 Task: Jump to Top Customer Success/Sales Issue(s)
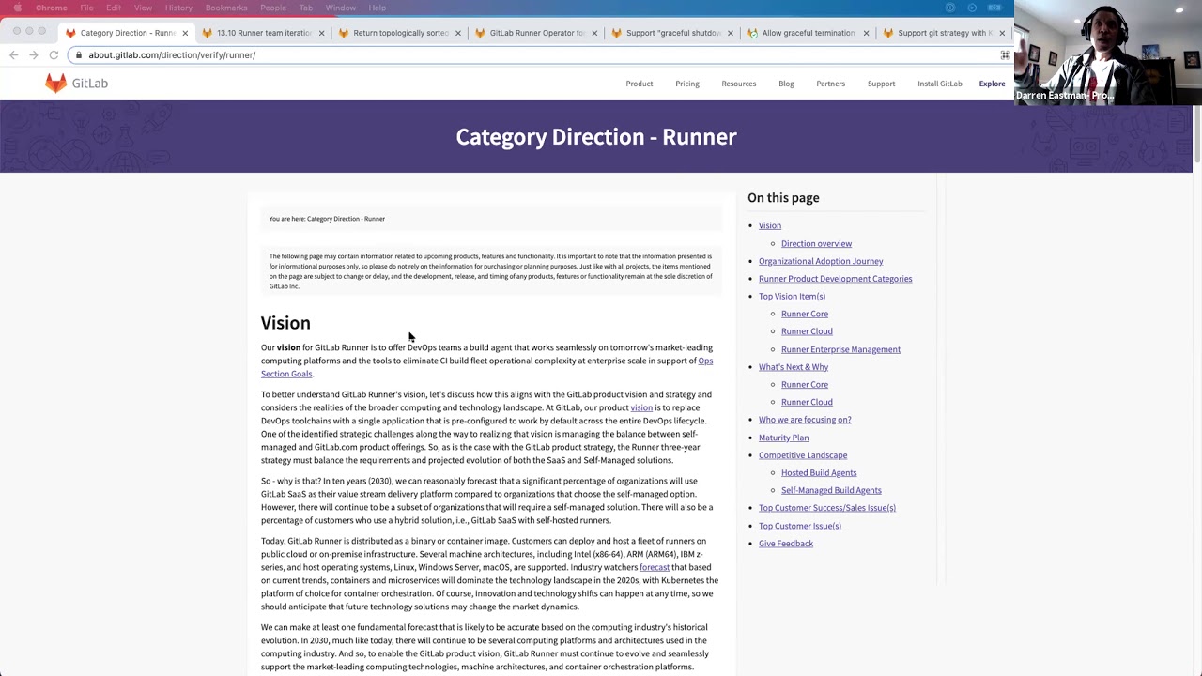point(827,508)
